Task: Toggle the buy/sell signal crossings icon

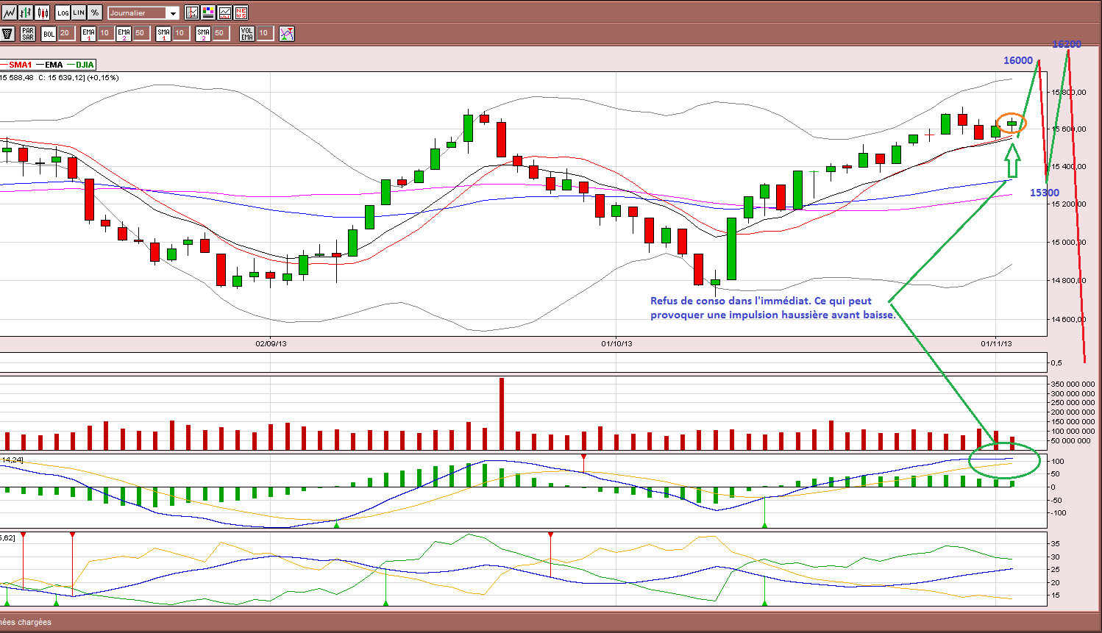Action: 287,33
